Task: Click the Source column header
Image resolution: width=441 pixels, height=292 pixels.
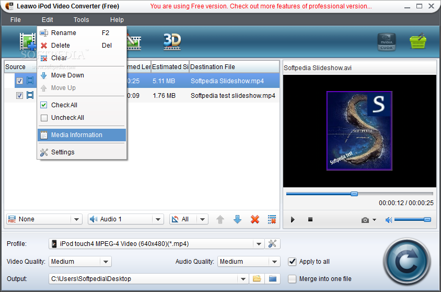Action: point(20,67)
